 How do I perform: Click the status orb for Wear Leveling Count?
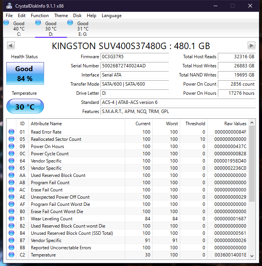[11, 219]
